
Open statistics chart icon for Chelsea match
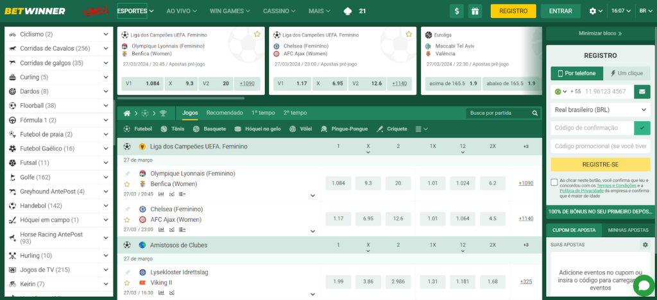[161, 229]
